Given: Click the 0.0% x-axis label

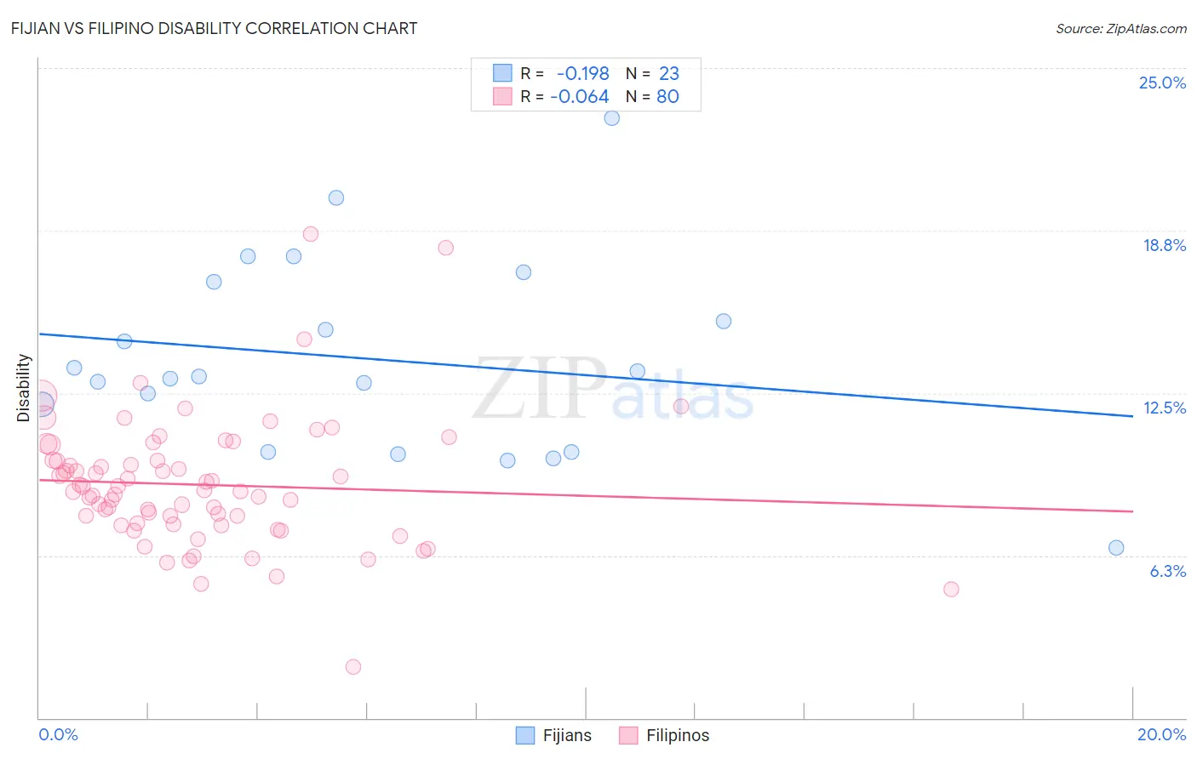Looking at the screenshot, I should [x=58, y=734].
